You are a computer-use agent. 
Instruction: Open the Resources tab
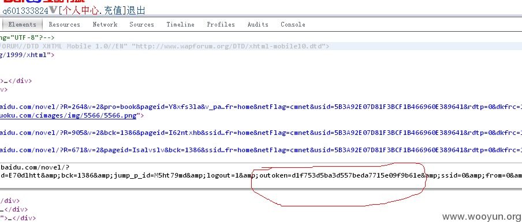click(x=64, y=25)
